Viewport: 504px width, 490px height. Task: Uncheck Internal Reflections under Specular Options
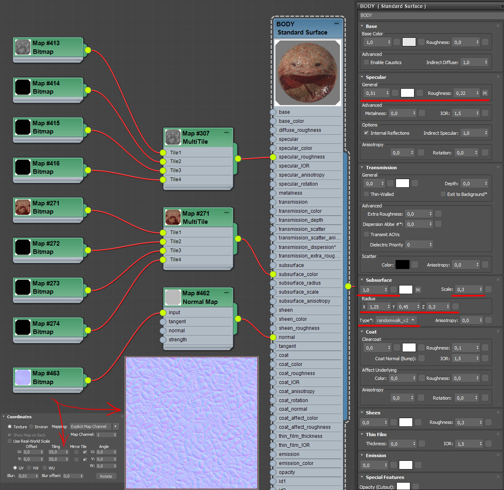coord(366,133)
